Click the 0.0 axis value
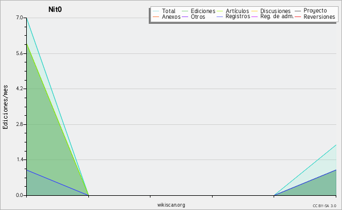The image size is (342, 210). pyautogui.click(x=19, y=195)
